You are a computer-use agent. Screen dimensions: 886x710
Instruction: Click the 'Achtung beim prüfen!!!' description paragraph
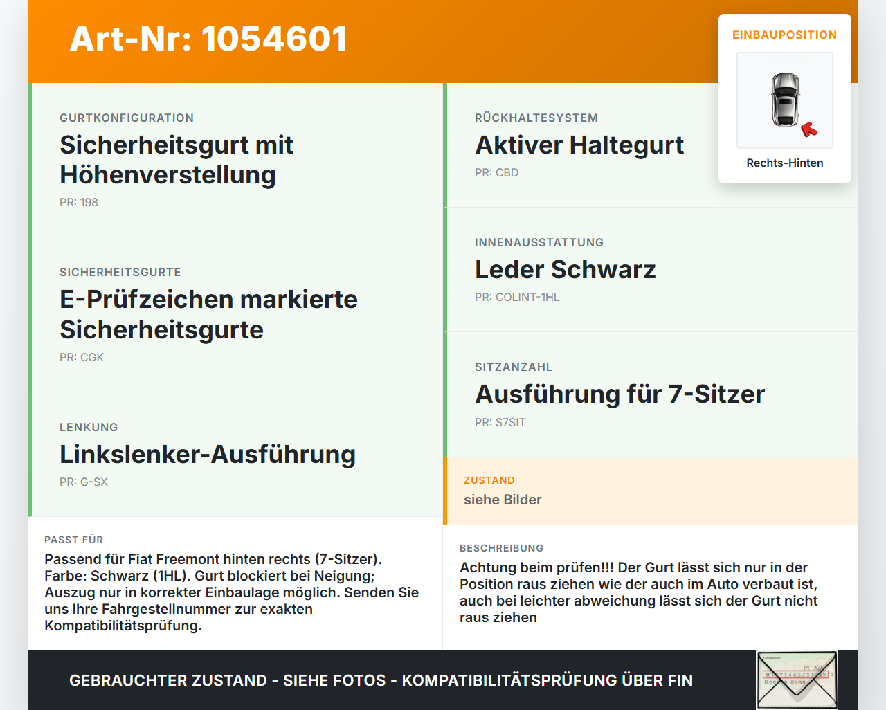tap(639, 592)
